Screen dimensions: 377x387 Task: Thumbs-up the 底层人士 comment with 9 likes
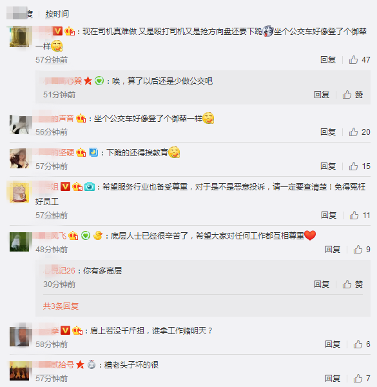coord(362,250)
